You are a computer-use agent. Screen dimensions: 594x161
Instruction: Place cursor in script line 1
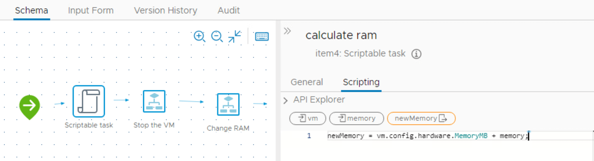(x=460, y=136)
